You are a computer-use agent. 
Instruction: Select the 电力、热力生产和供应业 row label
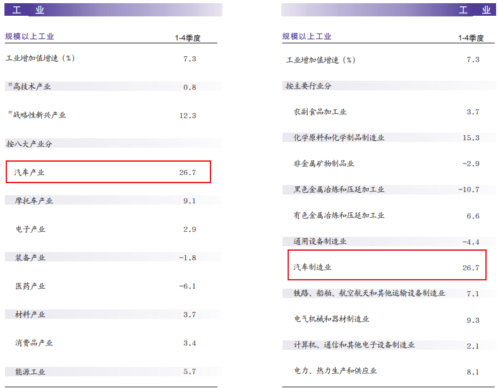pyautogui.click(x=336, y=371)
